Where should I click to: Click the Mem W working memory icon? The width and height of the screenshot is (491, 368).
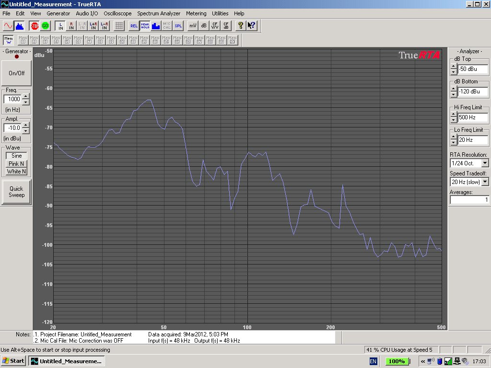point(9,40)
